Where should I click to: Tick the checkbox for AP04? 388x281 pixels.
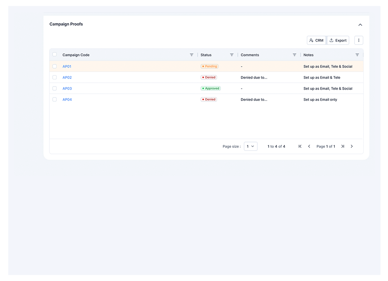pyautogui.click(x=55, y=100)
